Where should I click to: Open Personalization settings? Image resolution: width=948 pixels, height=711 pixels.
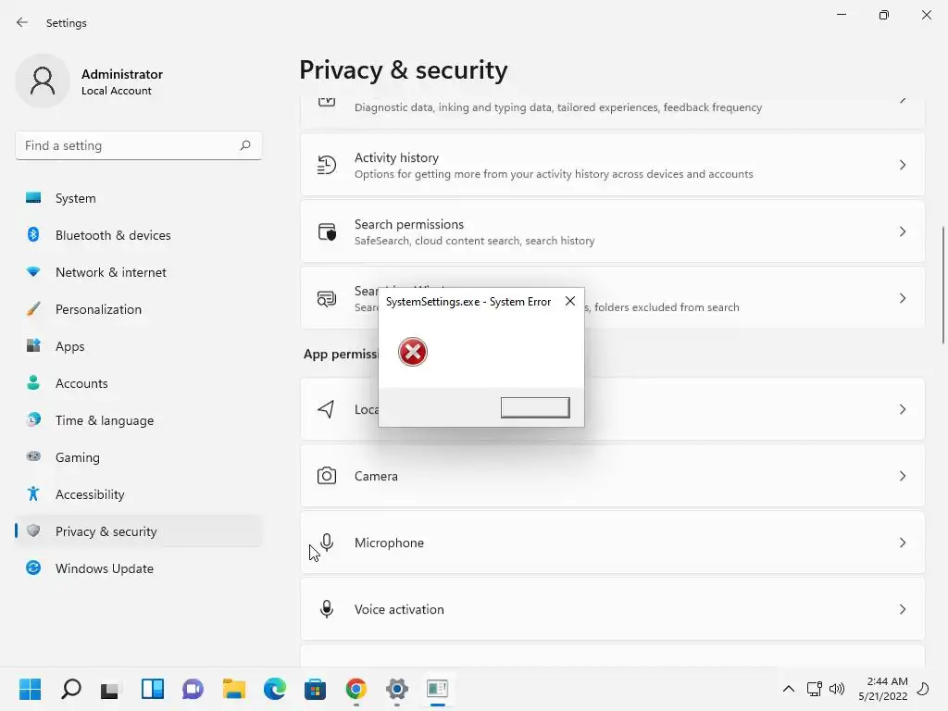pyautogui.click(x=98, y=309)
